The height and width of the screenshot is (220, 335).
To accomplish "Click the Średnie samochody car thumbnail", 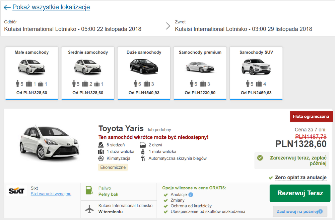I will pos(88,67).
